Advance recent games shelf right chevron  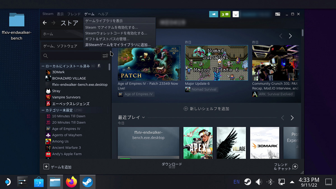(292, 118)
